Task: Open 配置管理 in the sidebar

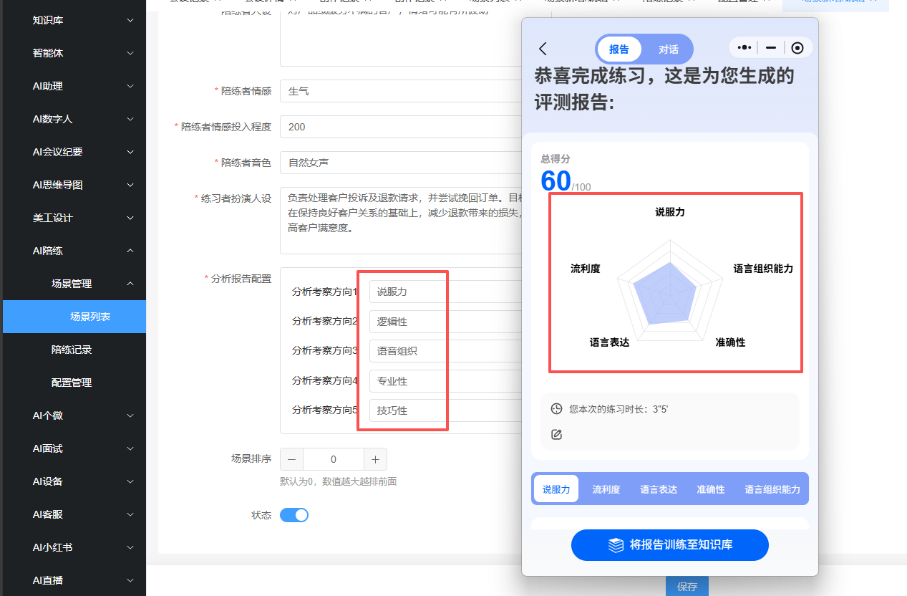Action: (72, 383)
